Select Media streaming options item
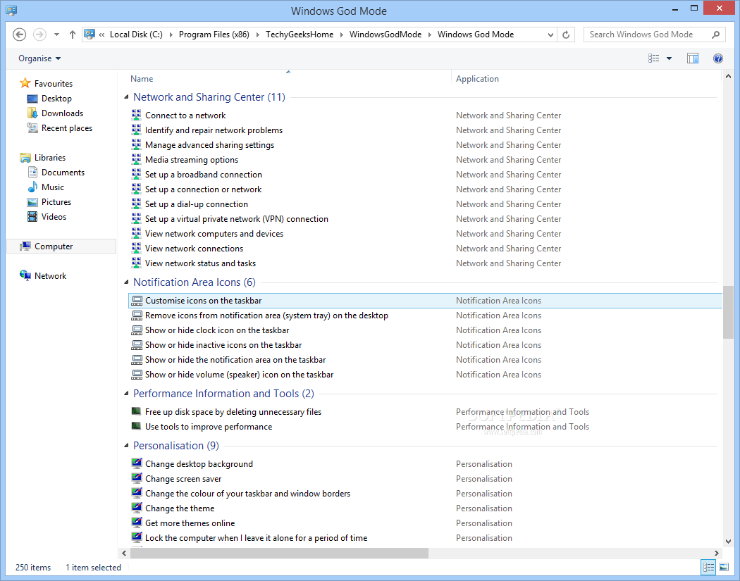The height and width of the screenshot is (581, 740). [192, 160]
